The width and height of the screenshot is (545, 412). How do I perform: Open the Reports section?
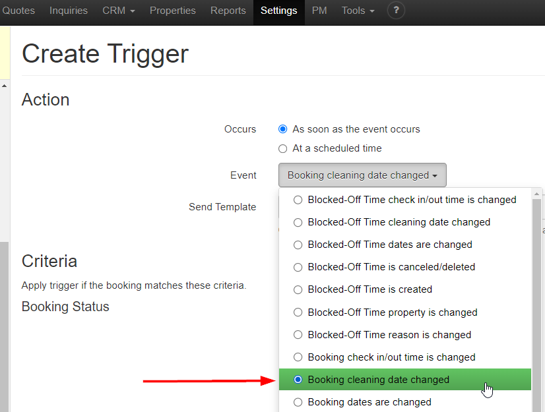(x=228, y=11)
